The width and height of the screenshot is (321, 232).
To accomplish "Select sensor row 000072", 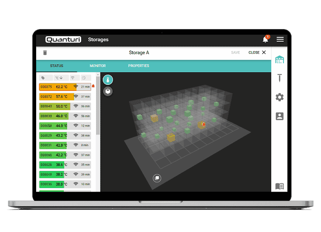I will [65, 97].
